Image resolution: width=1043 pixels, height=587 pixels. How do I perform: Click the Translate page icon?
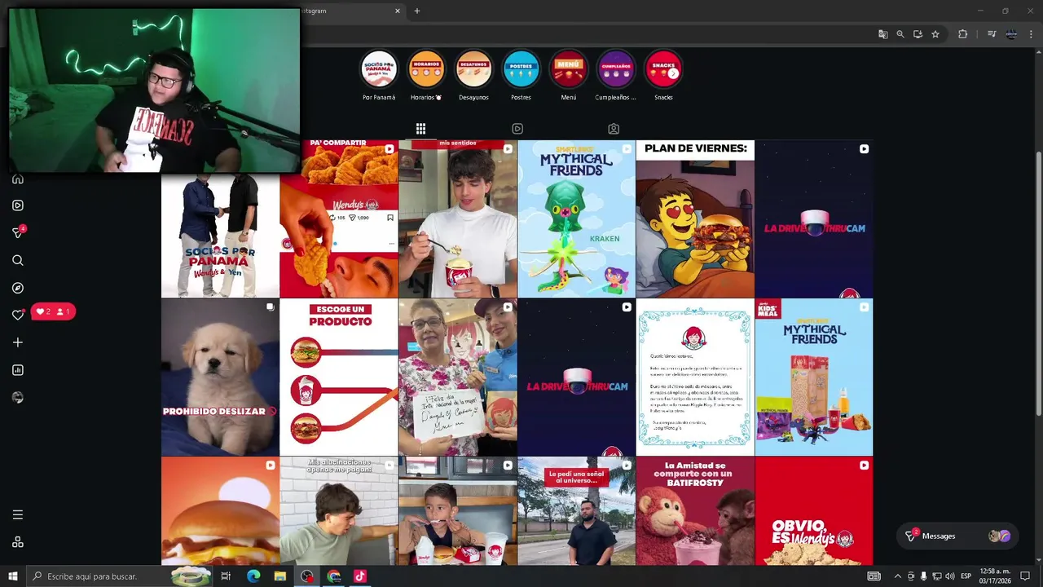click(882, 34)
